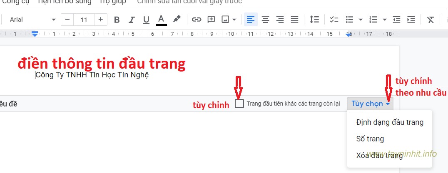
Task: Open the highlight color pen tool
Action: 177,20
